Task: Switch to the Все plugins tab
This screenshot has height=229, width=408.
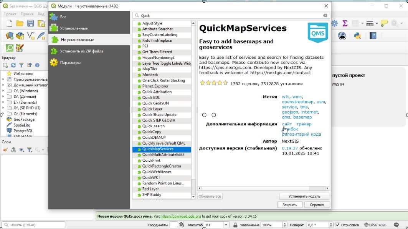Action: [x=89, y=17]
